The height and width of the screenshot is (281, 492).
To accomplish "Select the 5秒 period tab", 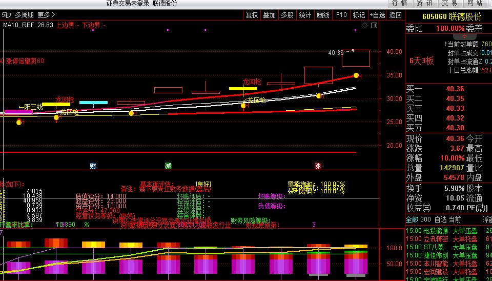I will click(6, 15).
